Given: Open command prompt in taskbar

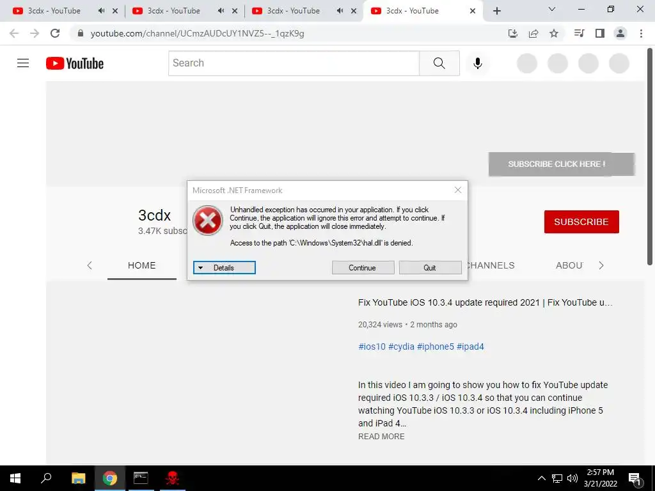Looking at the screenshot, I should click(x=141, y=478).
